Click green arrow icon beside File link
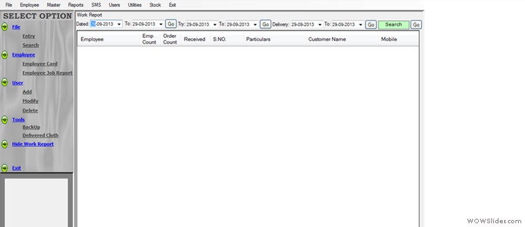Screen dimensions: 525x227 pyautogui.click(x=4, y=27)
